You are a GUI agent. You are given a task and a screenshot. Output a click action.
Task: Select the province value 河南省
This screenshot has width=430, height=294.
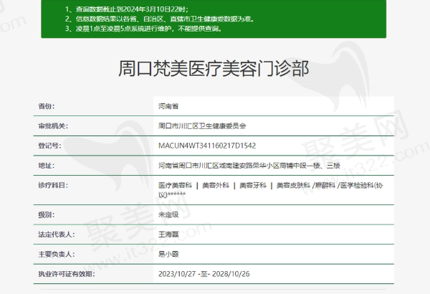[x=168, y=106]
